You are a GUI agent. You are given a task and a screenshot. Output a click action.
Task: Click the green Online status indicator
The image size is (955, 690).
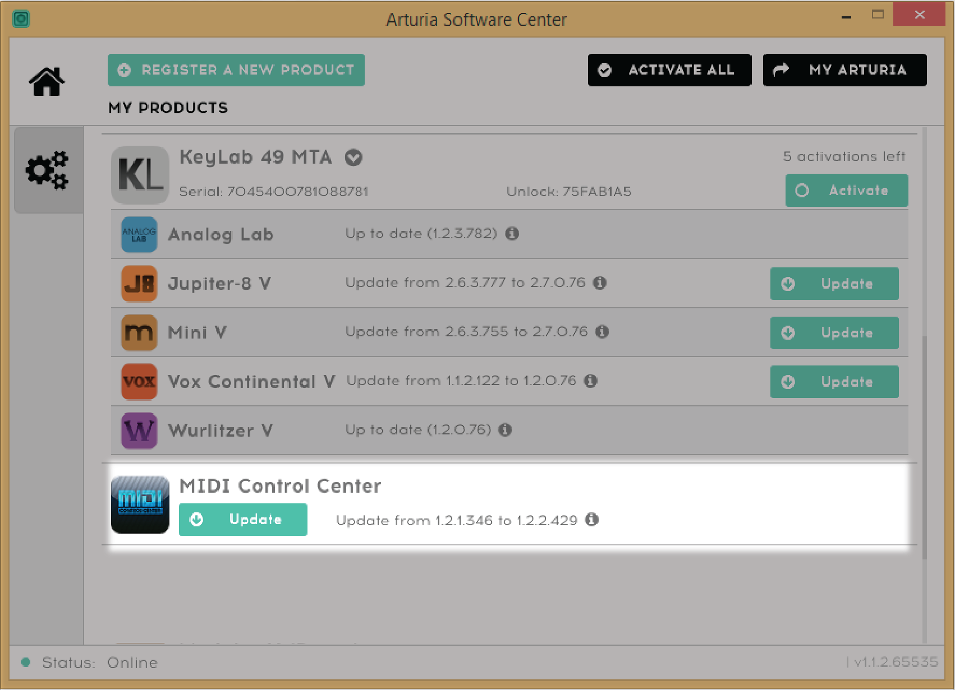coord(25,662)
